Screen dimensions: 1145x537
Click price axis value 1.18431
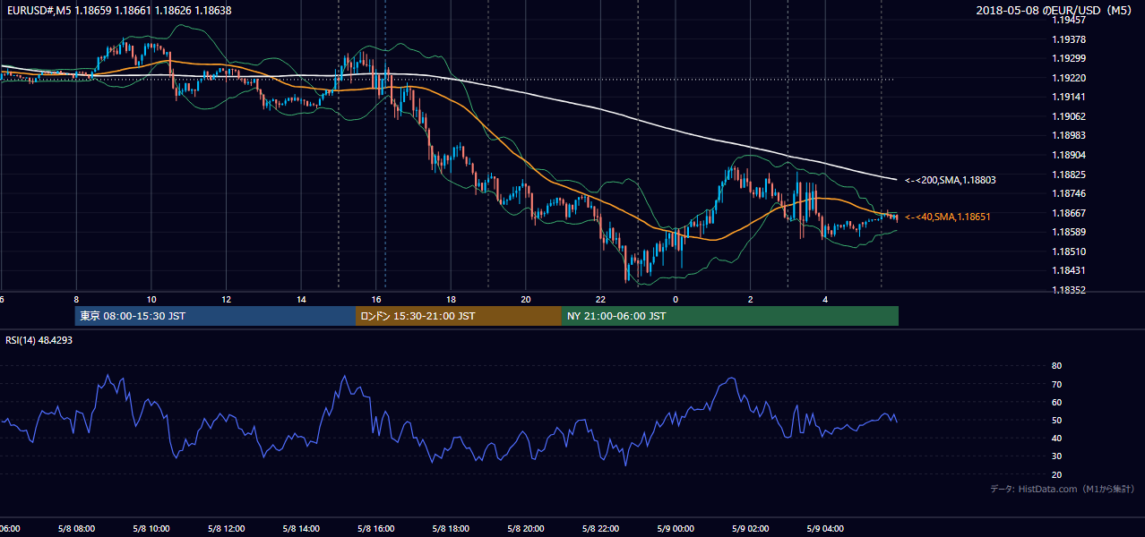[1068, 270]
